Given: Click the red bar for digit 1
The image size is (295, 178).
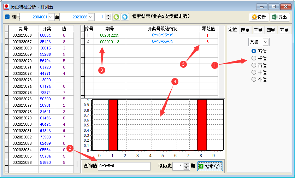Looking at the screenshot, I should [113, 125].
